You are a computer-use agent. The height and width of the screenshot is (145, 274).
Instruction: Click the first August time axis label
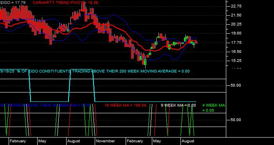[x=74, y=141]
